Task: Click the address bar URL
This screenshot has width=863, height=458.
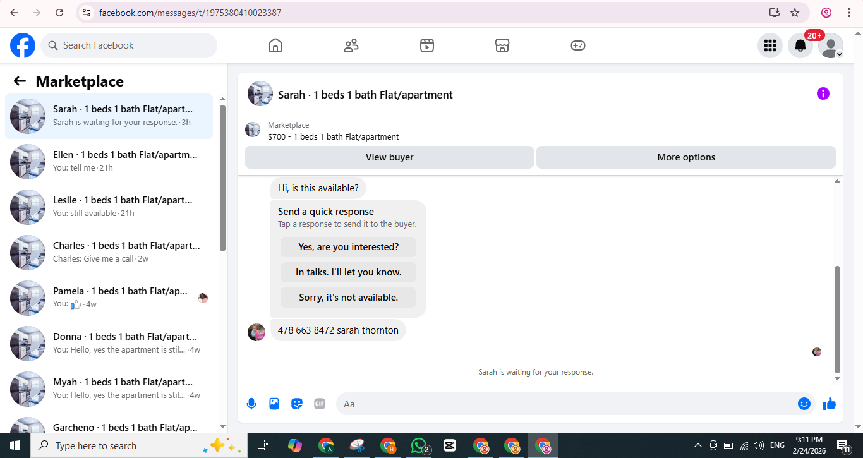Action: [x=190, y=13]
